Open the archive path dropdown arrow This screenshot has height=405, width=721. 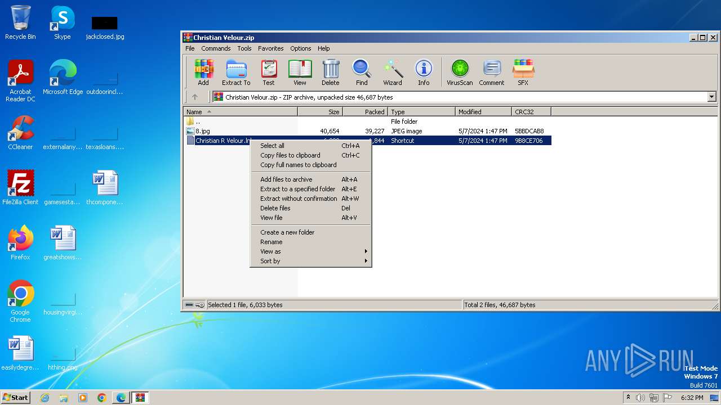(x=711, y=97)
